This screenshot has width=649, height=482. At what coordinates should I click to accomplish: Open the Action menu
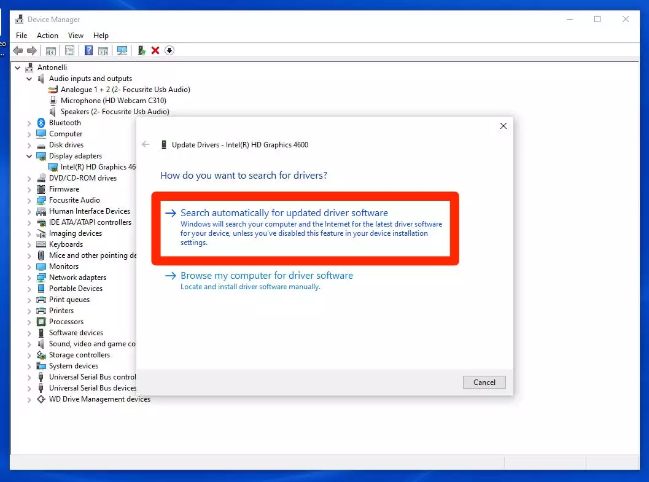click(x=47, y=36)
